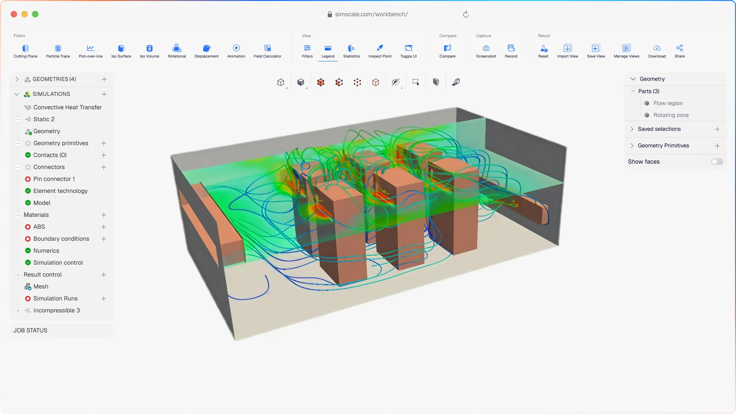Select the Rotating zone part
Image resolution: width=736 pixels, height=414 pixels.
(671, 115)
